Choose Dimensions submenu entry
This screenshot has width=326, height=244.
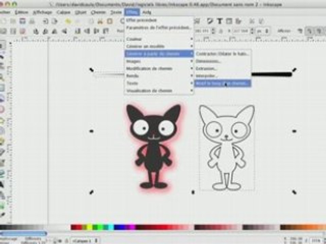coord(222,61)
